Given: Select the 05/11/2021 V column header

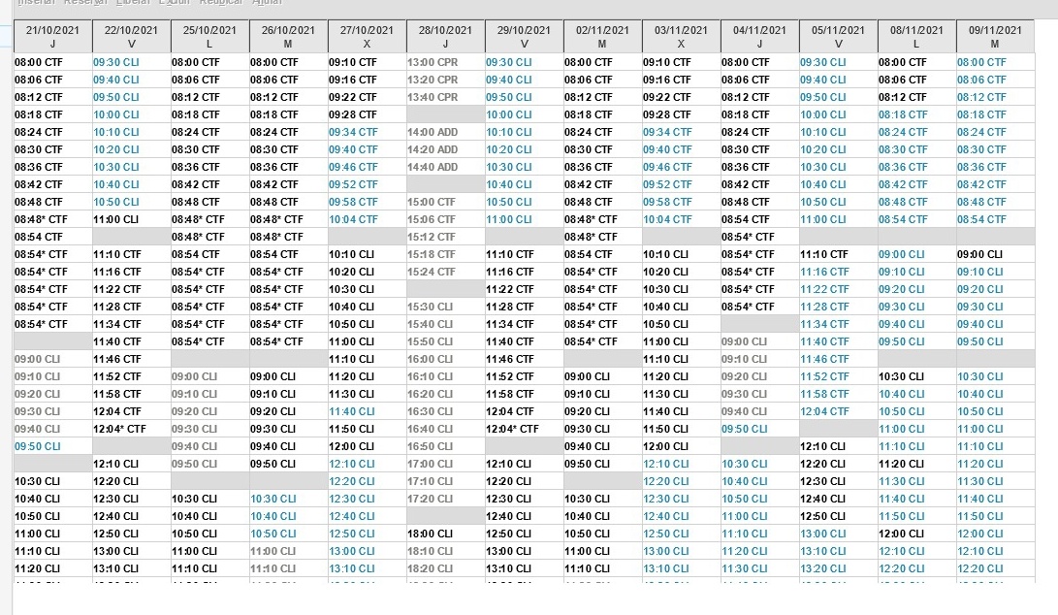Looking at the screenshot, I should [839, 37].
